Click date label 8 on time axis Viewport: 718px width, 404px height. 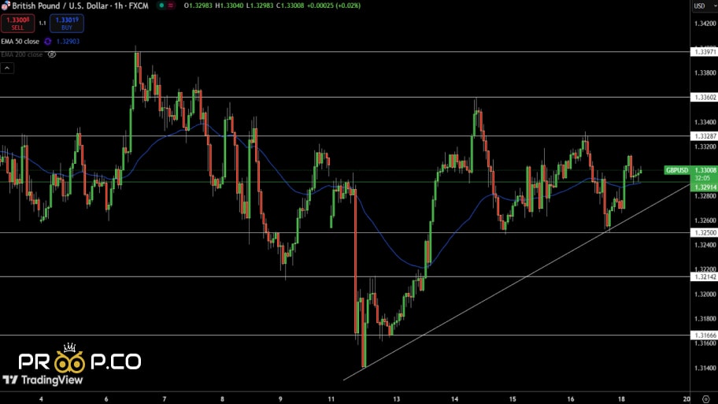223,399
